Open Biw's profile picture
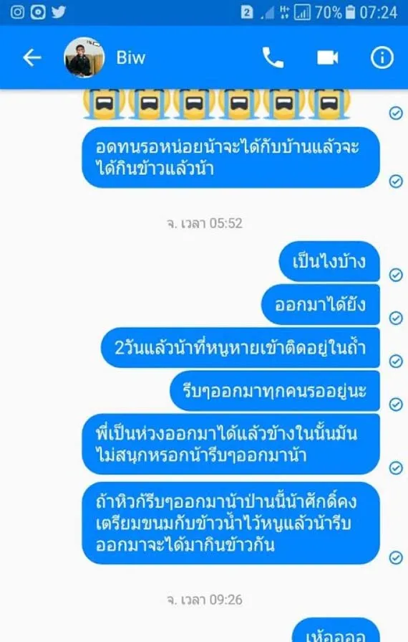 84,57
